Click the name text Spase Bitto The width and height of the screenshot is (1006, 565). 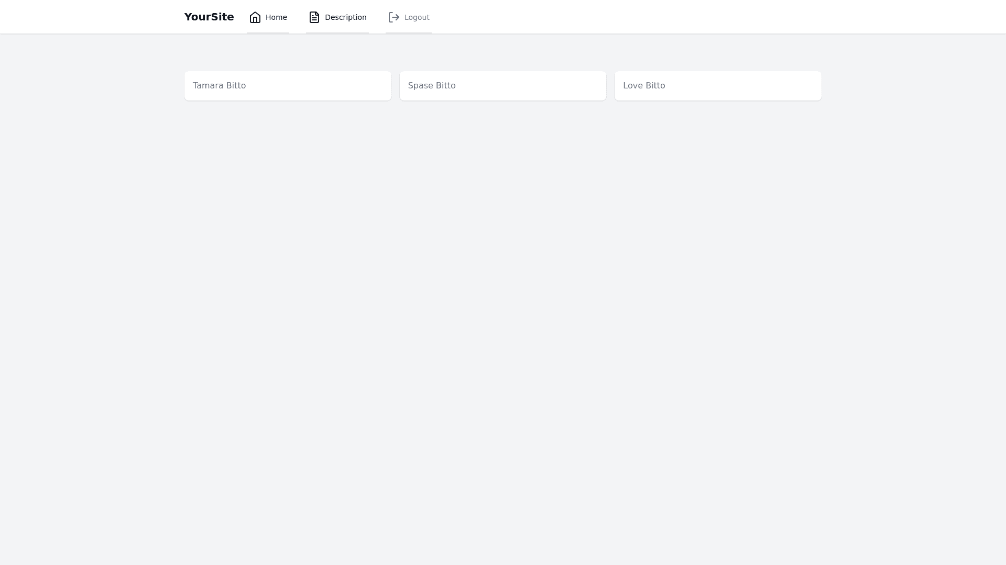point(432,85)
